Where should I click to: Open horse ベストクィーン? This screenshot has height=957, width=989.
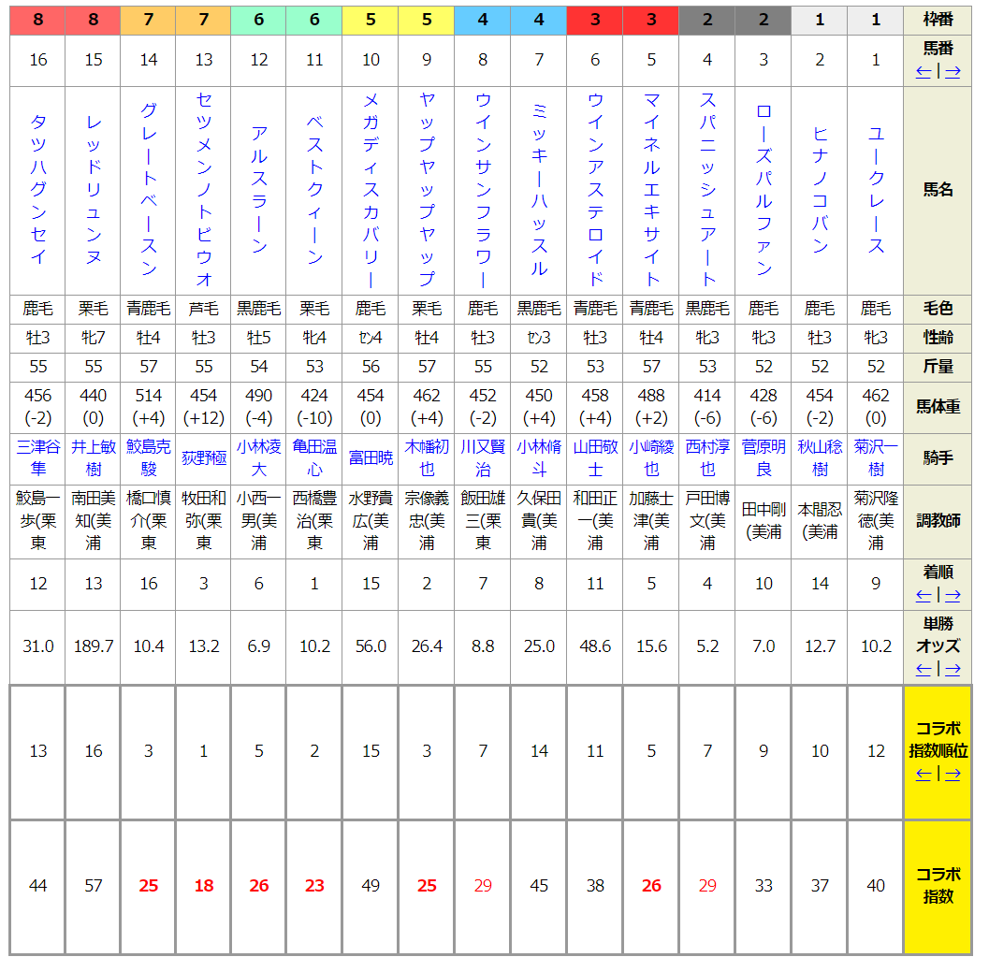(314, 190)
